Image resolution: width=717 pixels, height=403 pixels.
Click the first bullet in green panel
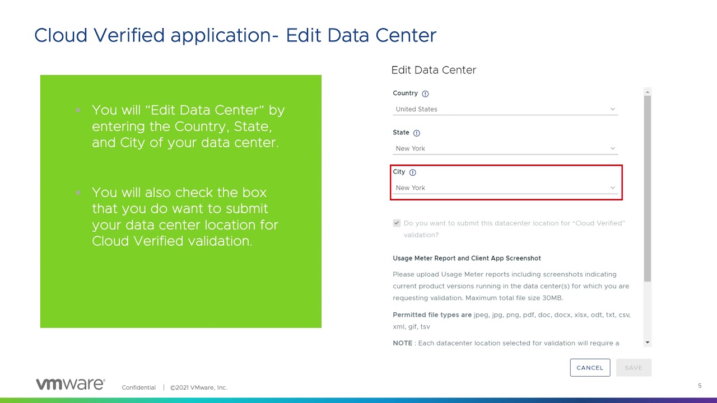tap(188, 126)
